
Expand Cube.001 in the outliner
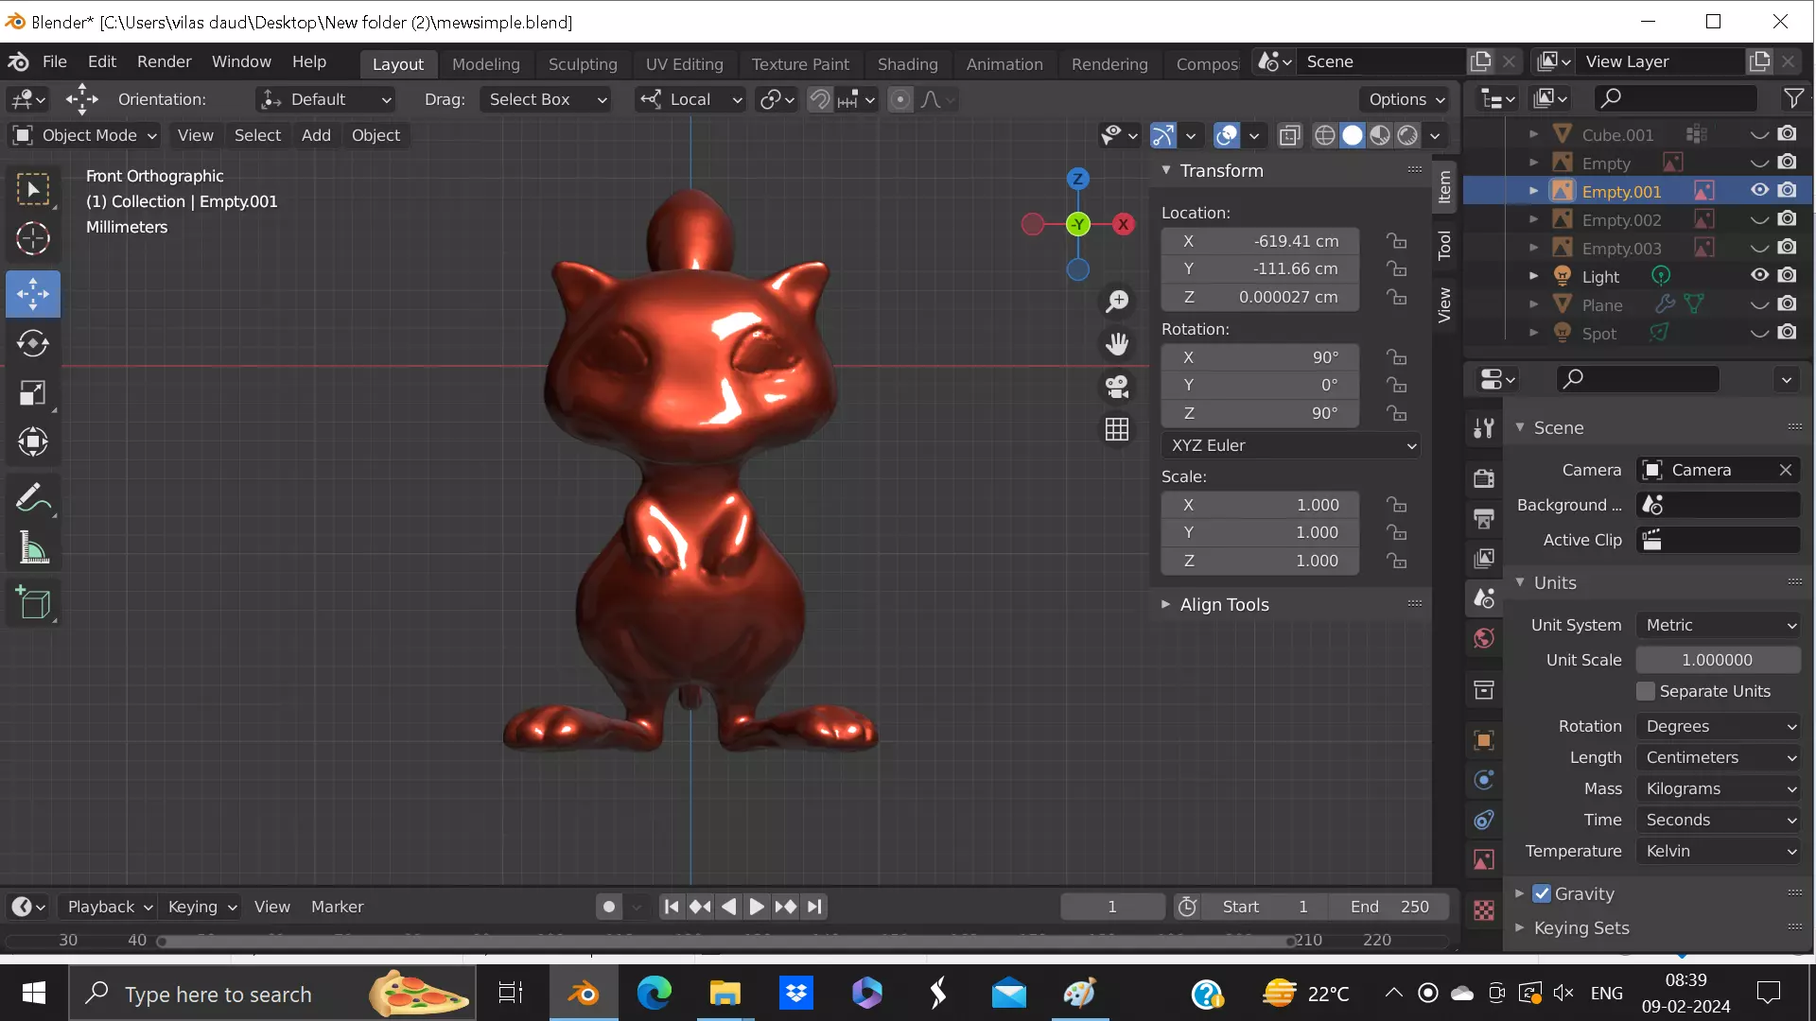(1533, 134)
